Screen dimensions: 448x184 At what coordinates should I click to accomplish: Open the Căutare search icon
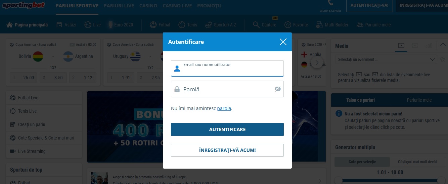point(256,25)
